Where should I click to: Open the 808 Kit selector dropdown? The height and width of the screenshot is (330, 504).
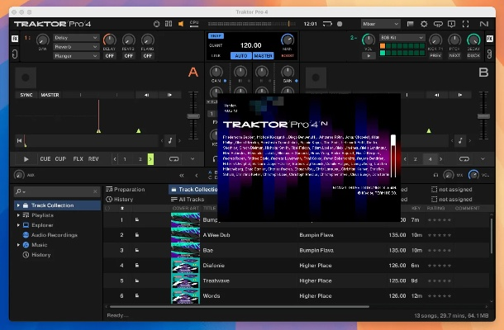click(x=402, y=38)
